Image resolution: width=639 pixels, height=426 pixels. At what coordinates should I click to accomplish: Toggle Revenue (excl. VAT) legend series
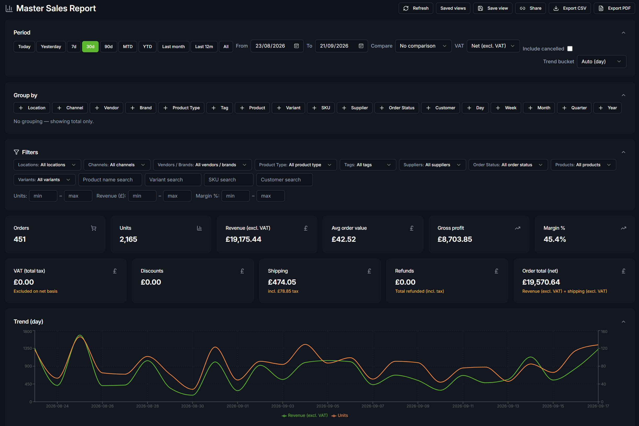pos(305,415)
